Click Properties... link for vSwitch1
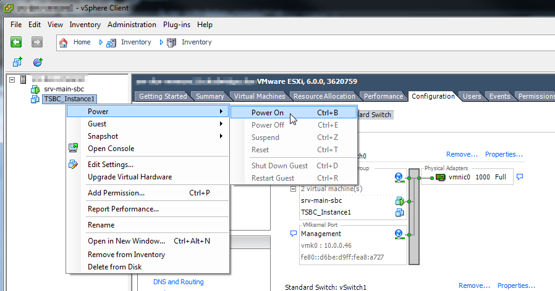Viewport: 555px width, 291px height. click(x=516, y=285)
